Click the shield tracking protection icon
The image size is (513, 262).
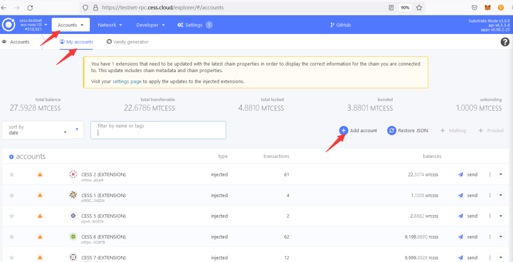coord(86,7)
